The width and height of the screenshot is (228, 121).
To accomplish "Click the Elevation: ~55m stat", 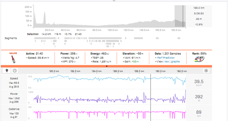I will 133,53.
